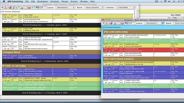This screenshot has width=184, height=103.
Task: Select BAILEY BUILDING AND LOAN OFFICE strip
Action: 143,36
